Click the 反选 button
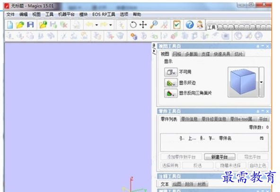 pos(198,166)
